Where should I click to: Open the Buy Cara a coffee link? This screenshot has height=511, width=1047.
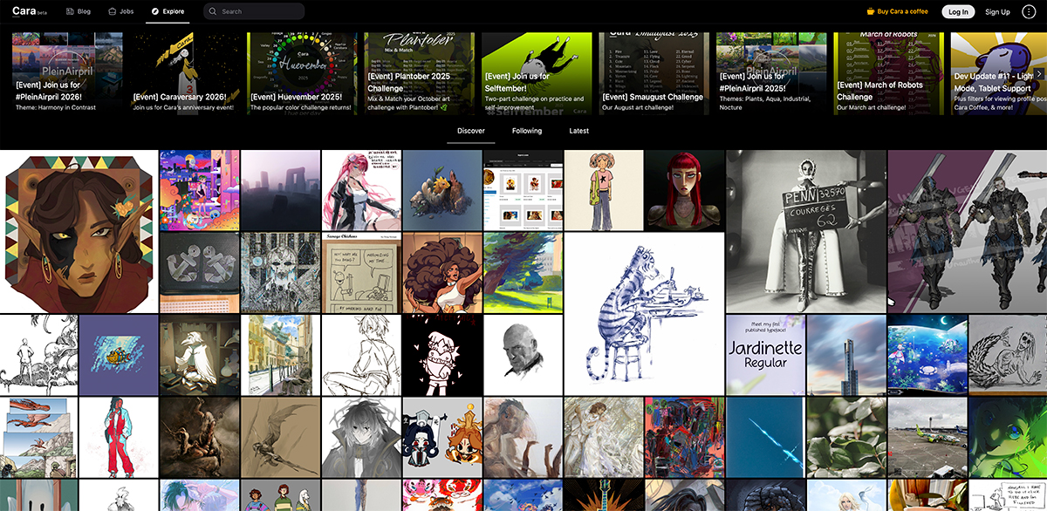897,11
